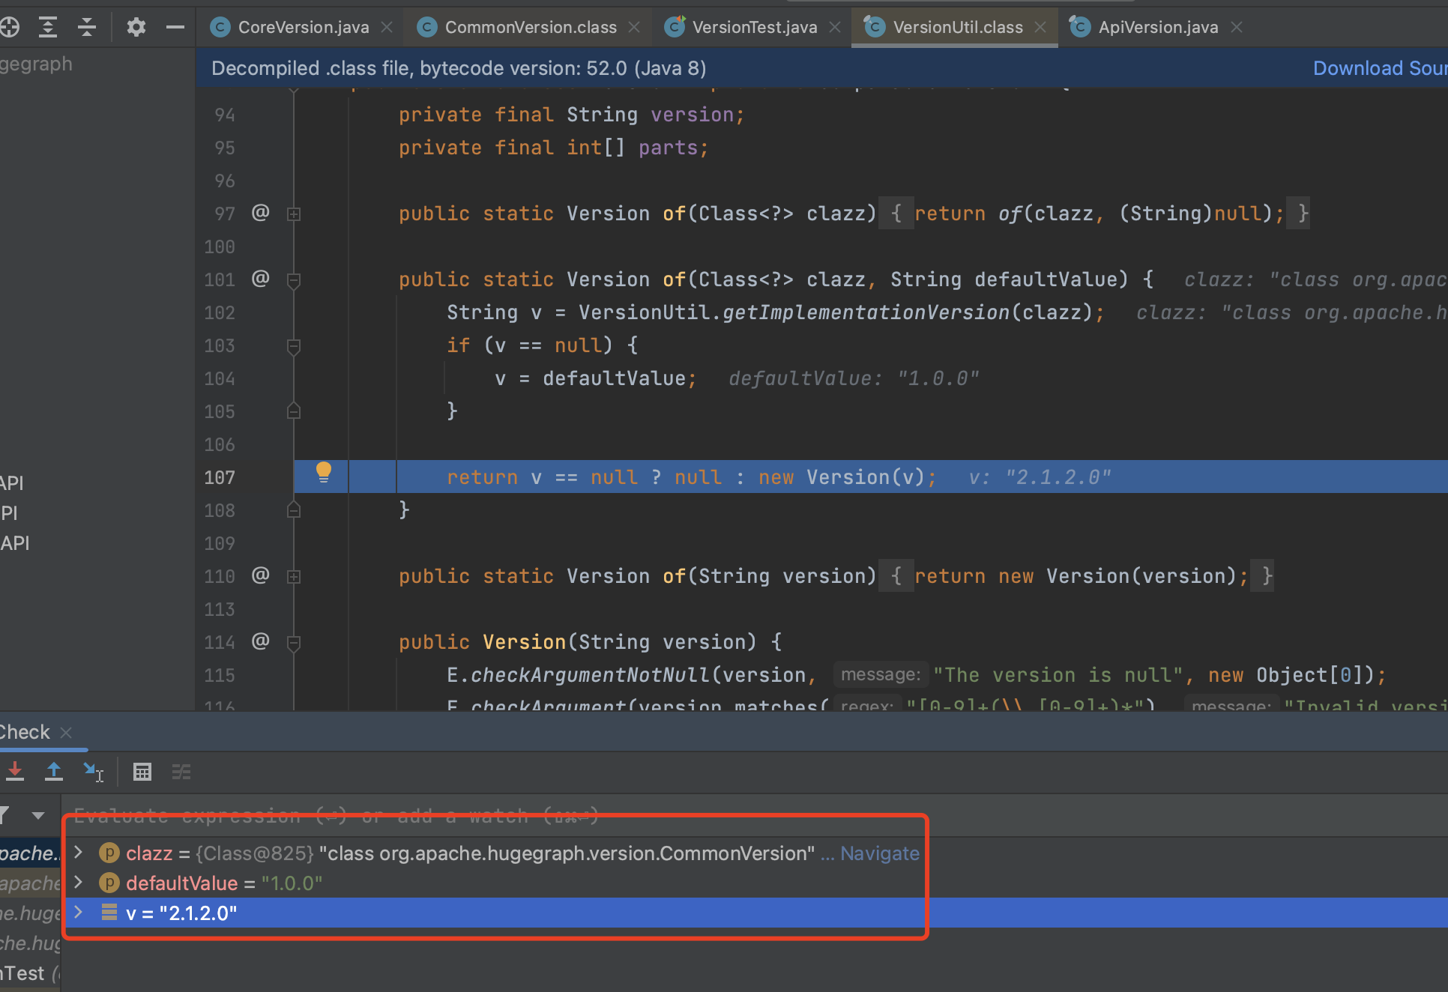The image size is (1448, 992).
Task: Open the project panel settings gear
Action: click(x=136, y=28)
